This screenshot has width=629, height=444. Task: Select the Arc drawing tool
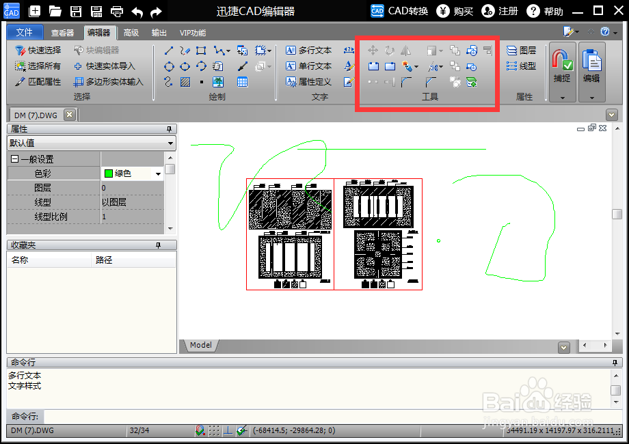tap(201, 66)
